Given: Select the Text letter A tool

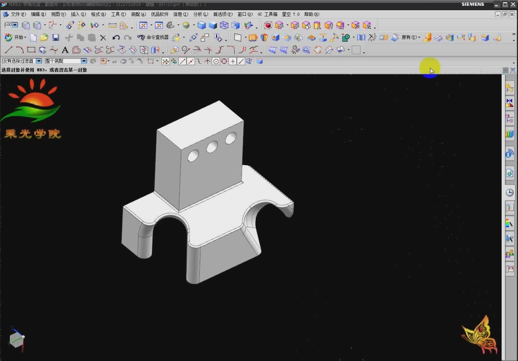Looking at the screenshot, I should pyautogui.click(x=65, y=50).
